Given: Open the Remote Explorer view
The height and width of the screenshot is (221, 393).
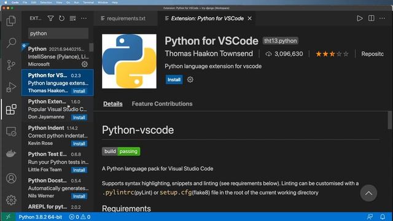Looking at the screenshot, I should pos(11,131).
